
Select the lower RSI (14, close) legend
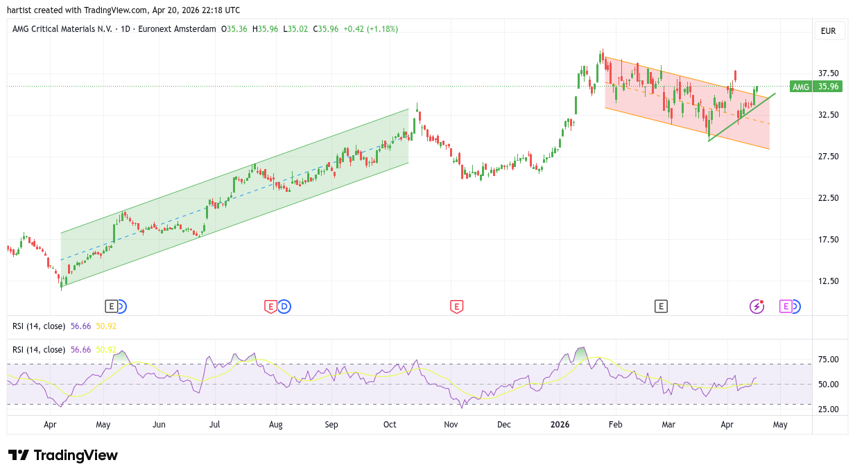click(39, 350)
